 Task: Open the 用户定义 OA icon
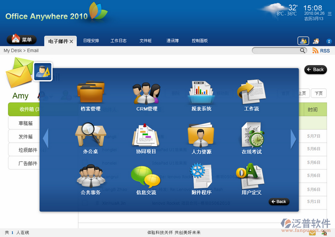(x=250, y=176)
